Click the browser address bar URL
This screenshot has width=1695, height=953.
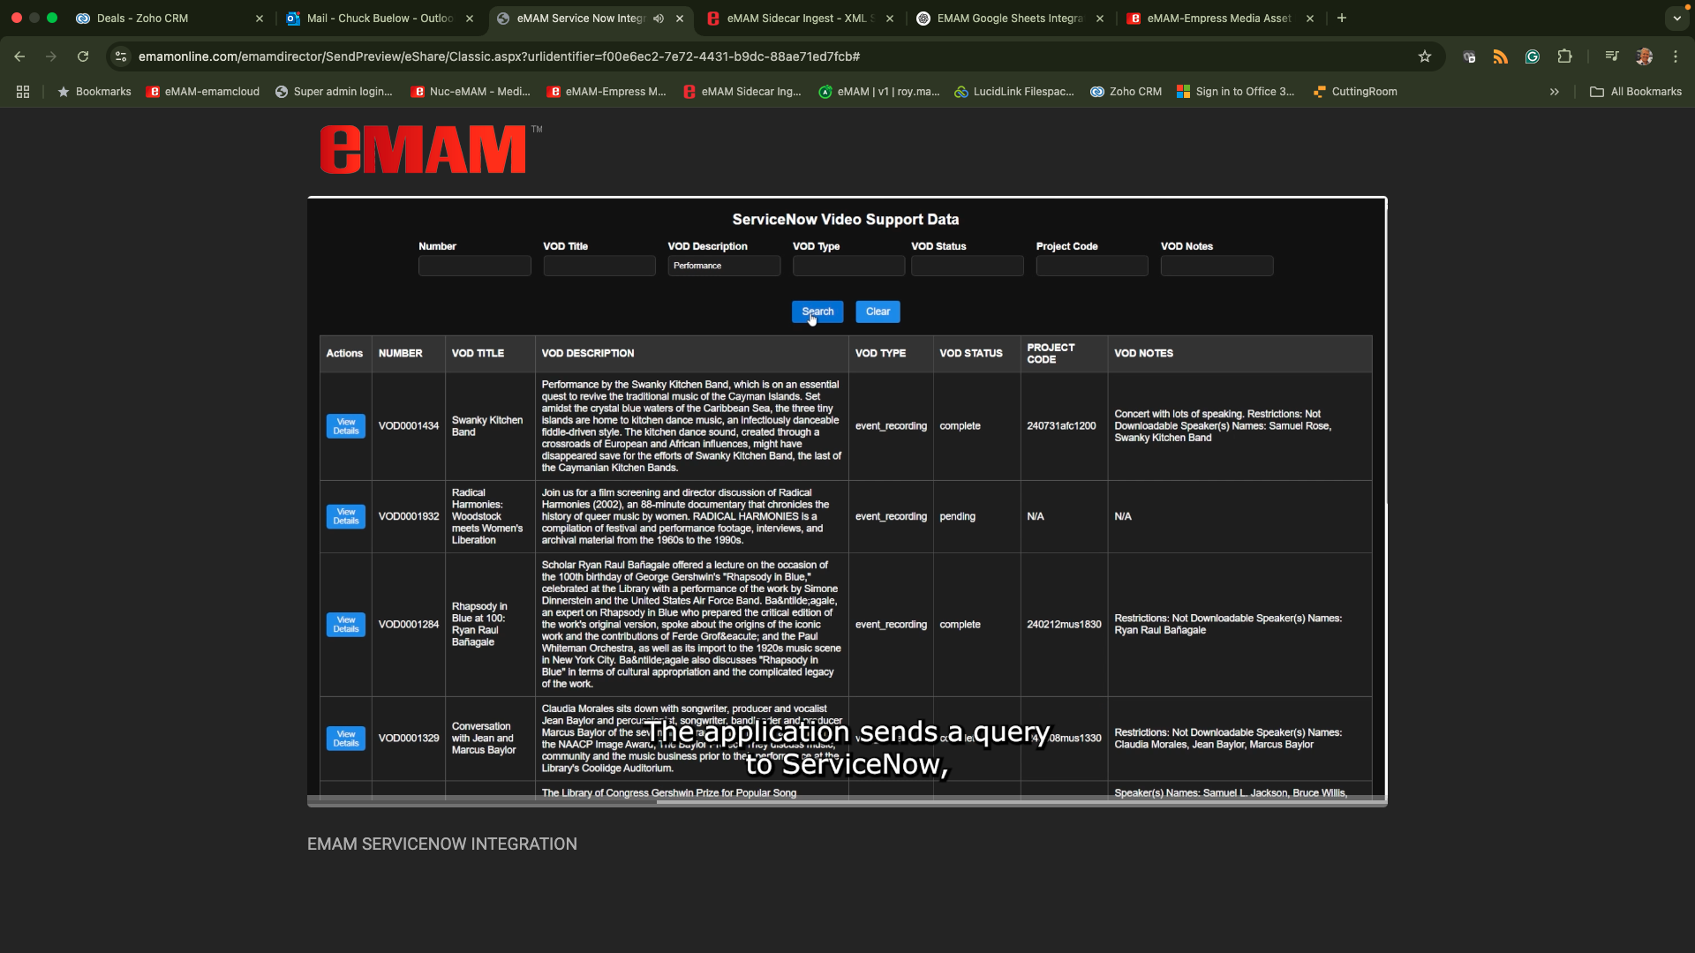point(499,56)
